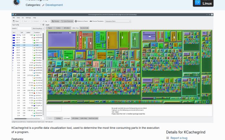Click the pin icon in the title bar
This screenshot has height=140, width=225.
tap(15, 14)
